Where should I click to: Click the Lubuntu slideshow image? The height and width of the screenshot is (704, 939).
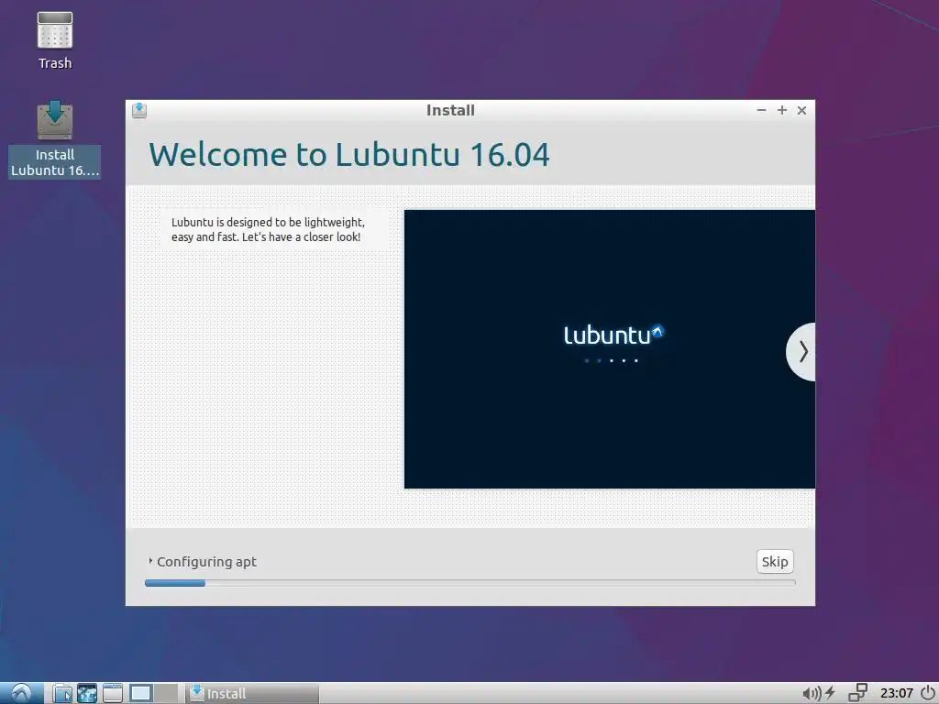[x=610, y=349]
